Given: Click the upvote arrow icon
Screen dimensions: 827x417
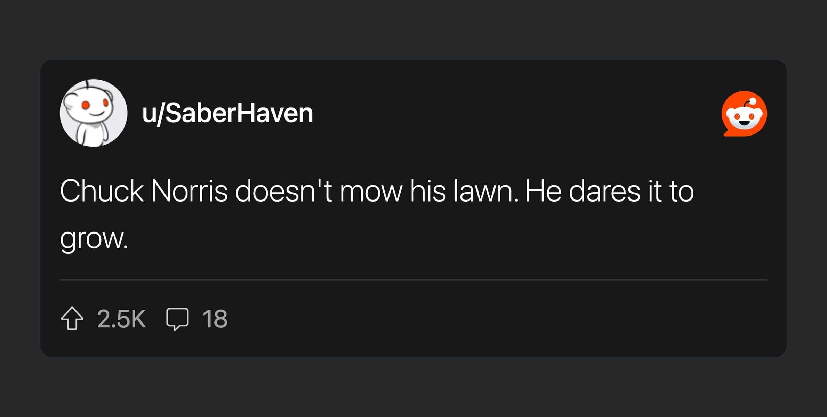Looking at the screenshot, I should click(x=72, y=318).
